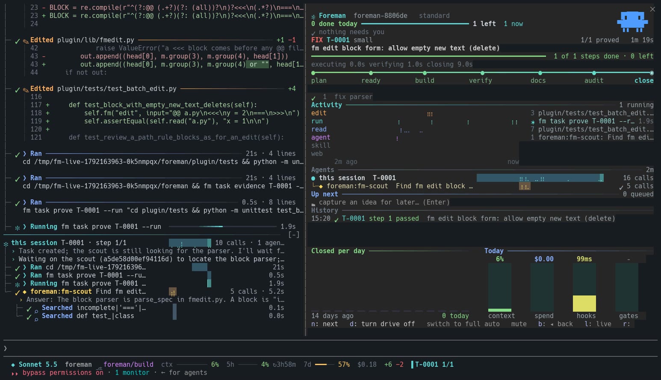Go to next with 'n: next'
This screenshot has width=661, height=380.
pyautogui.click(x=325, y=324)
